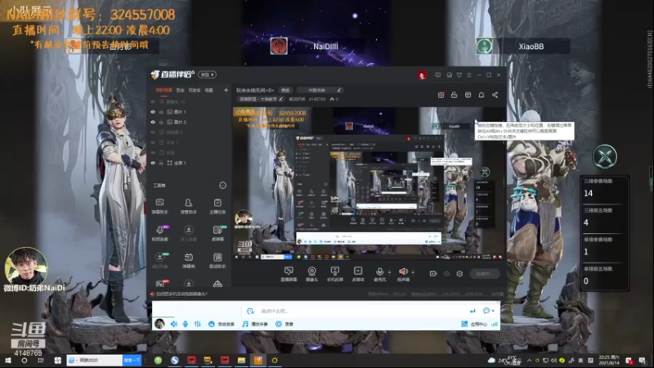Switch to the third scene tab
The image size is (654, 368).
click(195, 90)
